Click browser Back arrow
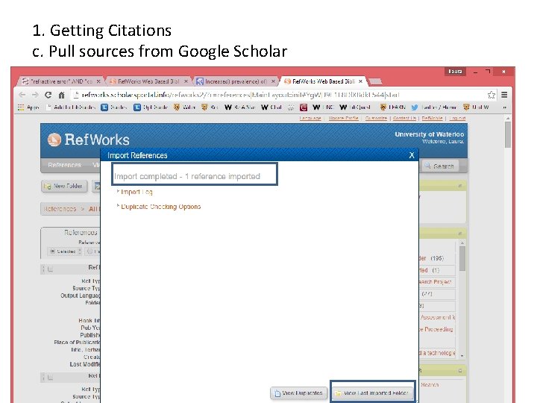The image size is (537, 403). pyautogui.click(x=22, y=95)
